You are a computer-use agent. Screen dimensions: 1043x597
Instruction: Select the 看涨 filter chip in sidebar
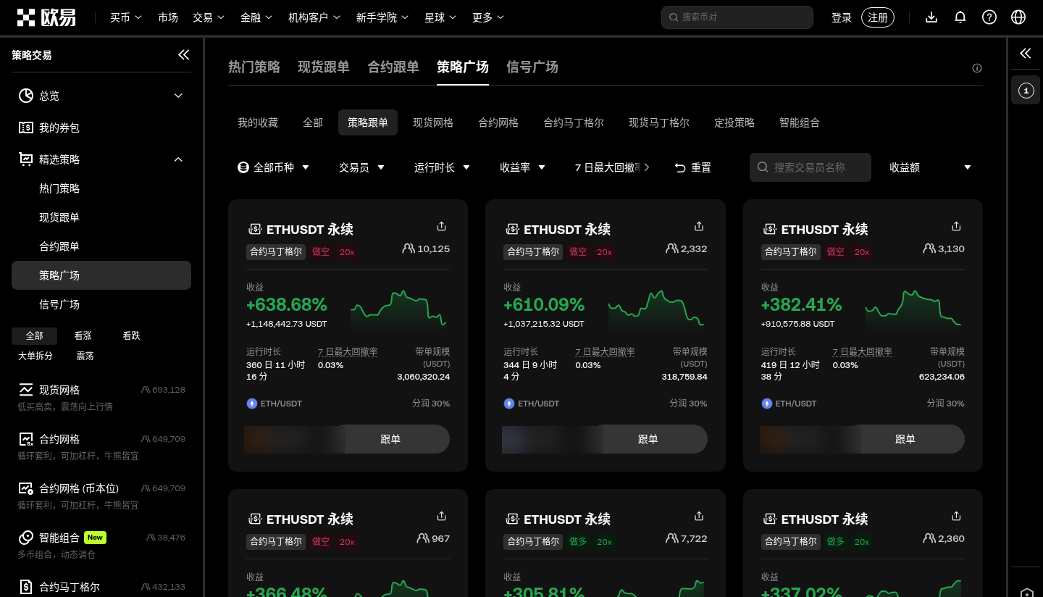point(83,335)
